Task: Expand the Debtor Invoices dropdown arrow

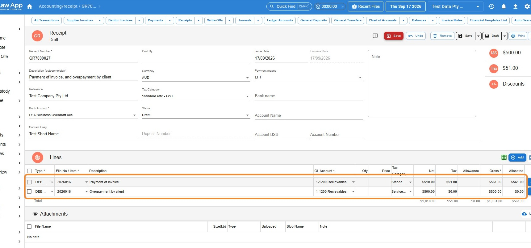Action: (x=139, y=20)
